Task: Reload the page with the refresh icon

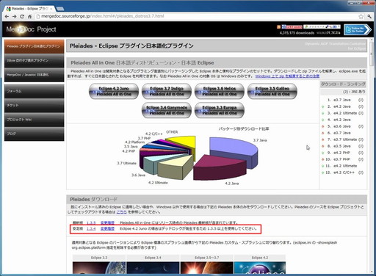Action: [x=22, y=17]
